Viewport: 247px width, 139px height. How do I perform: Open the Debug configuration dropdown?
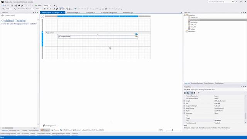(x=47, y=5)
